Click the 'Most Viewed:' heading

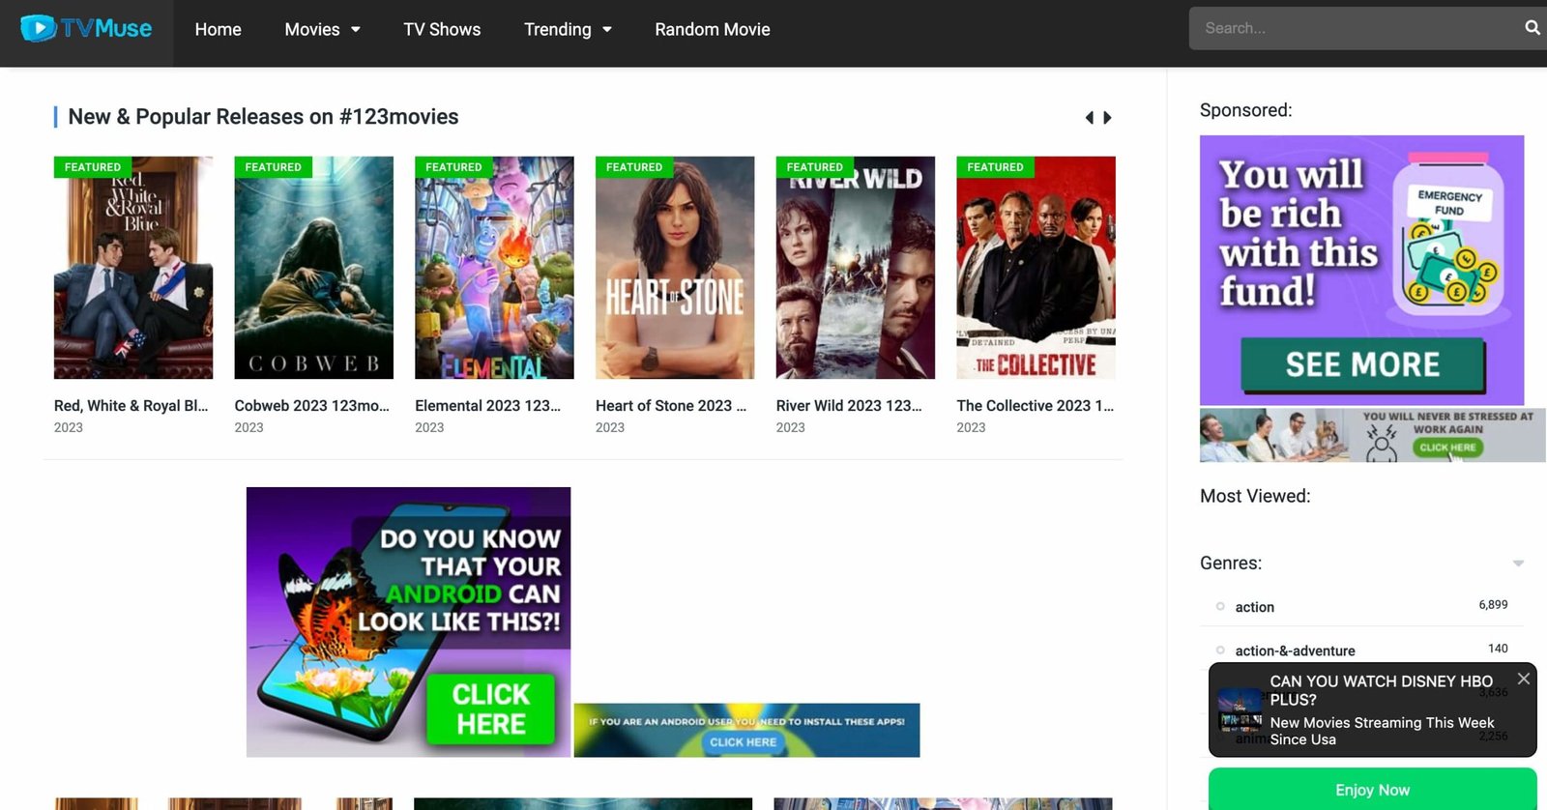click(x=1255, y=496)
